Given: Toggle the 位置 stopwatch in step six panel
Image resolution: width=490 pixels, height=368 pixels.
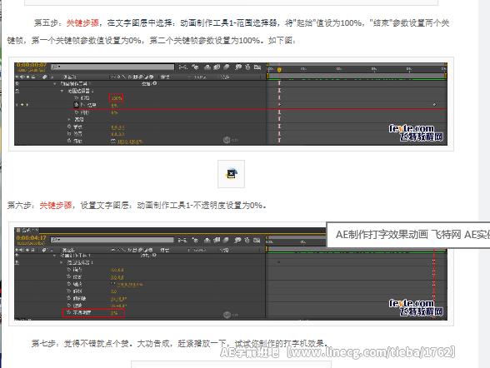Looking at the screenshot, I should pos(69,276).
